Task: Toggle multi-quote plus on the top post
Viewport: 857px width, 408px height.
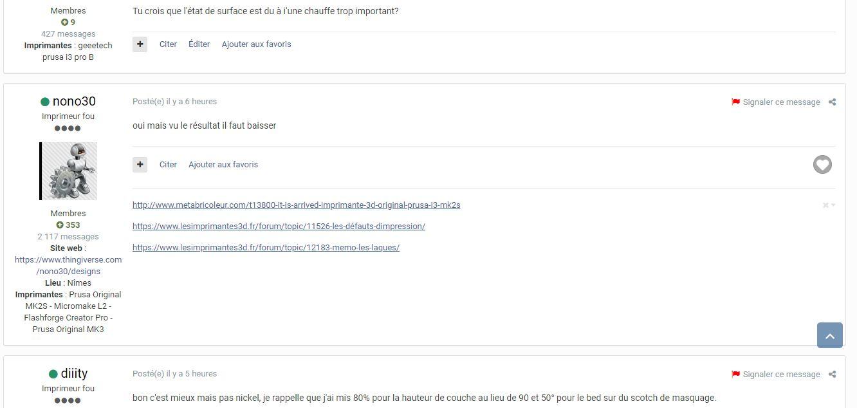Action: point(140,44)
